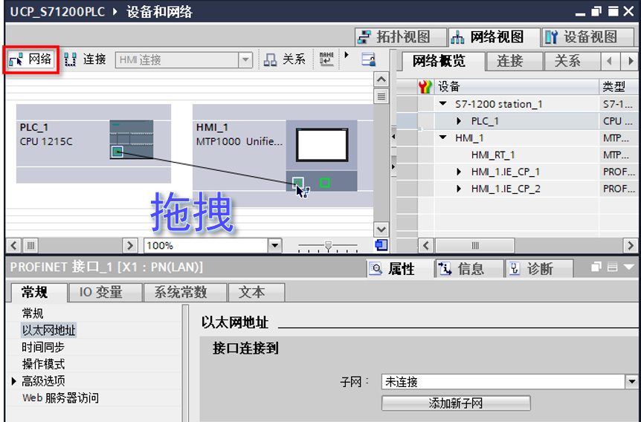Screen dimensions: 641x422
Task: Click the HMI_1 touchscreen device image
Action: click(321, 145)
